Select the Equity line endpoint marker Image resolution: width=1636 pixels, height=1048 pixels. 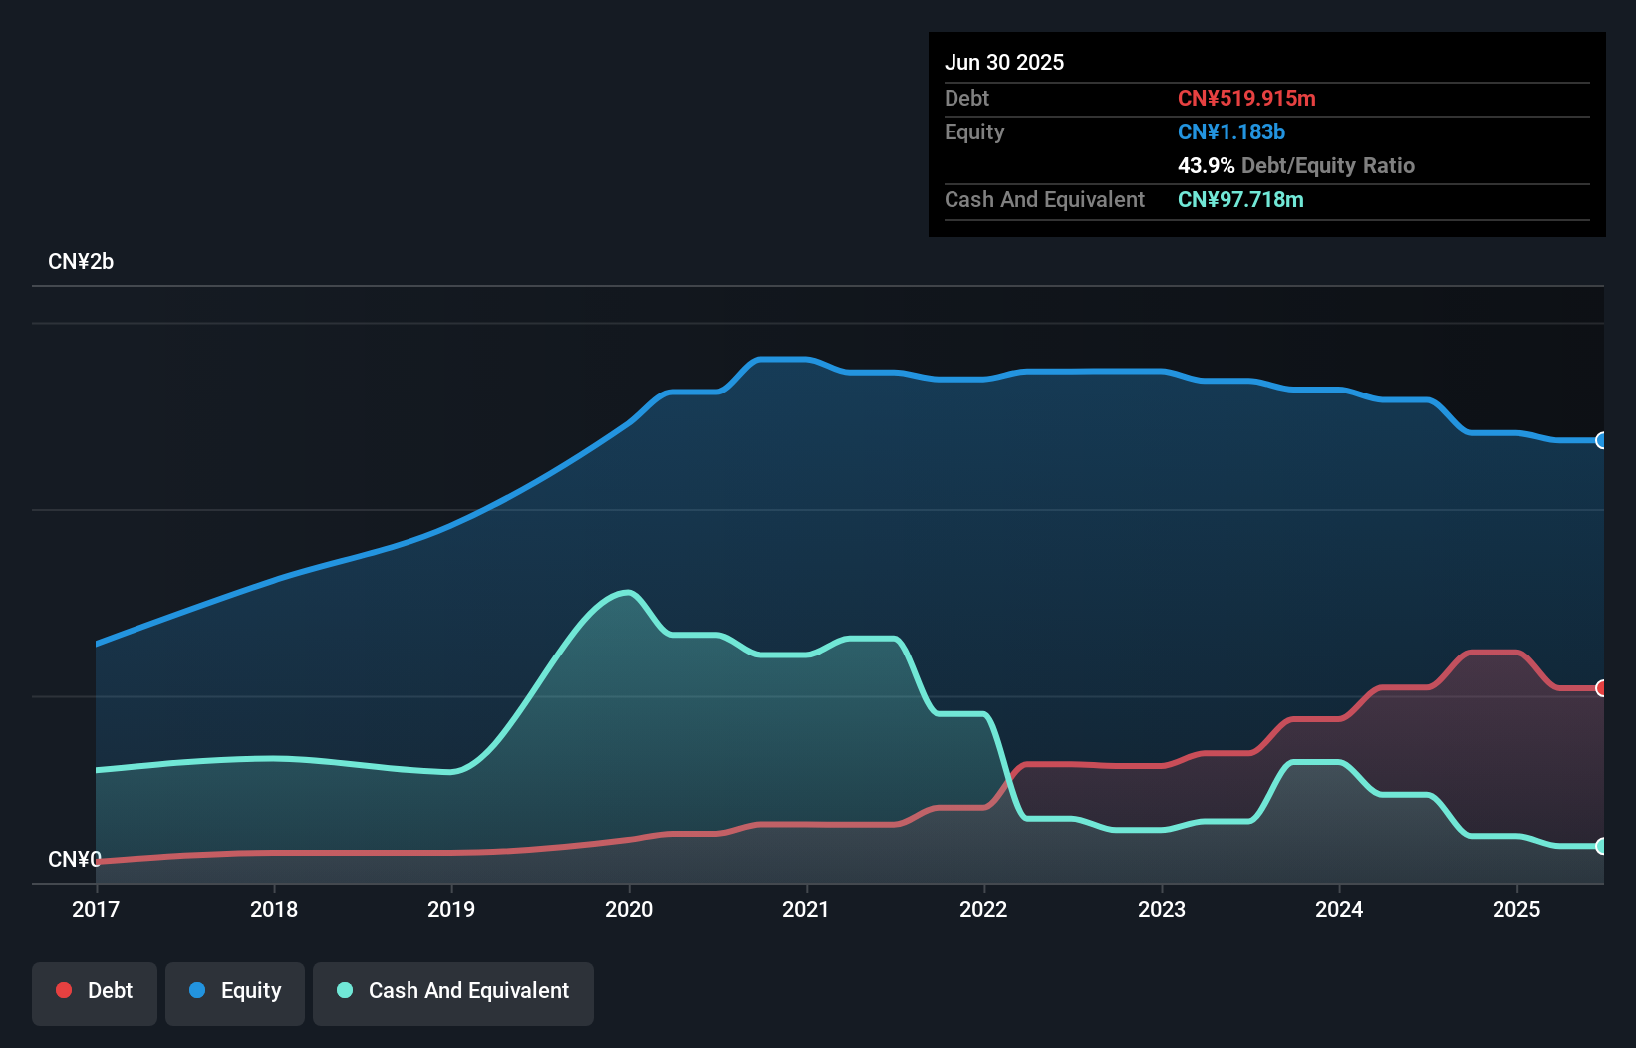(1602, 439)
